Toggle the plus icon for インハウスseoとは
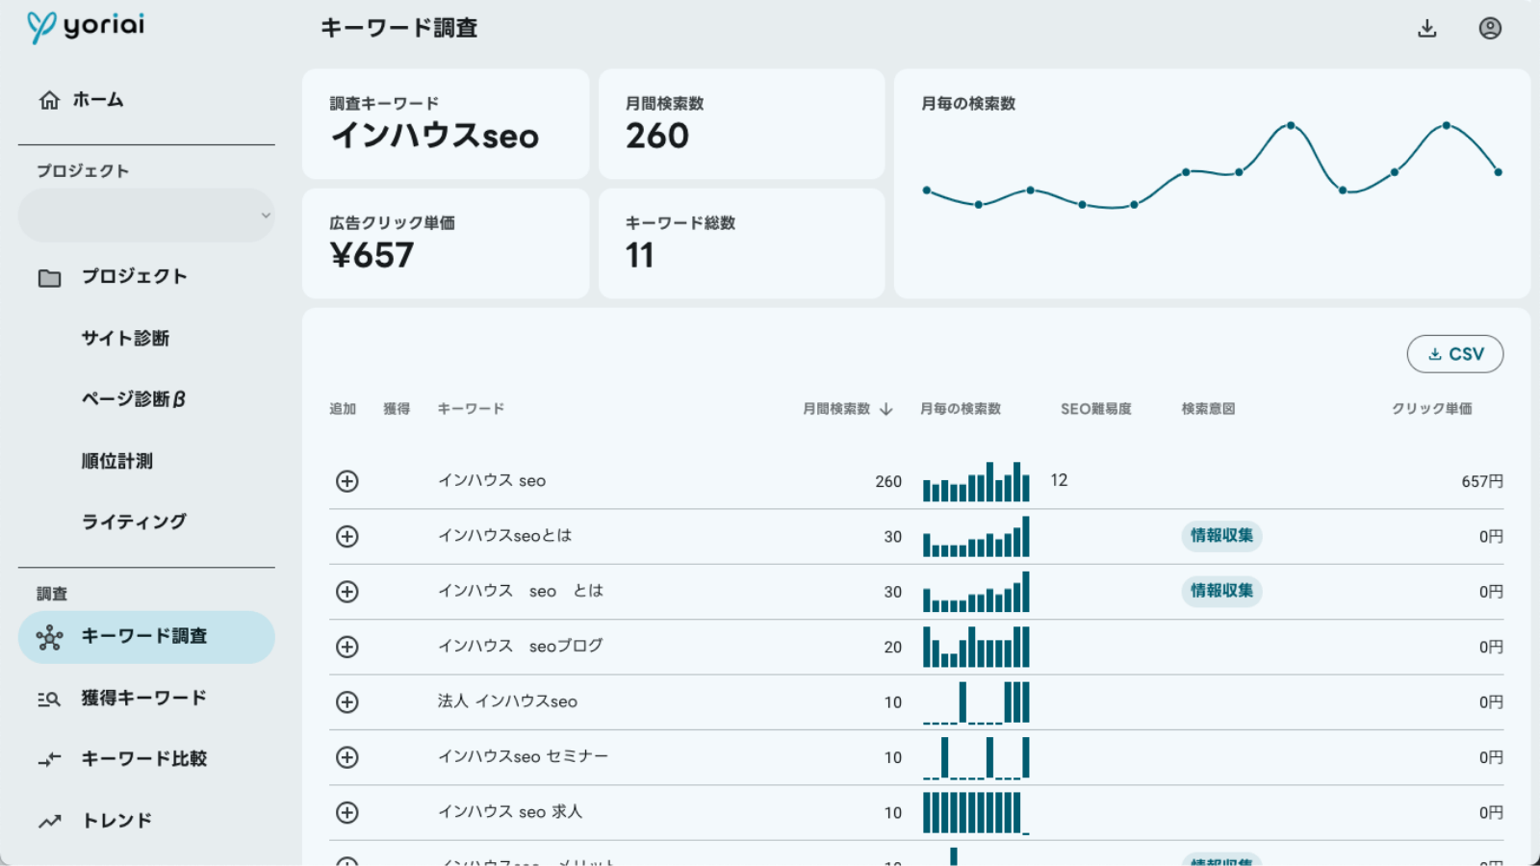 tap(347, 537)
